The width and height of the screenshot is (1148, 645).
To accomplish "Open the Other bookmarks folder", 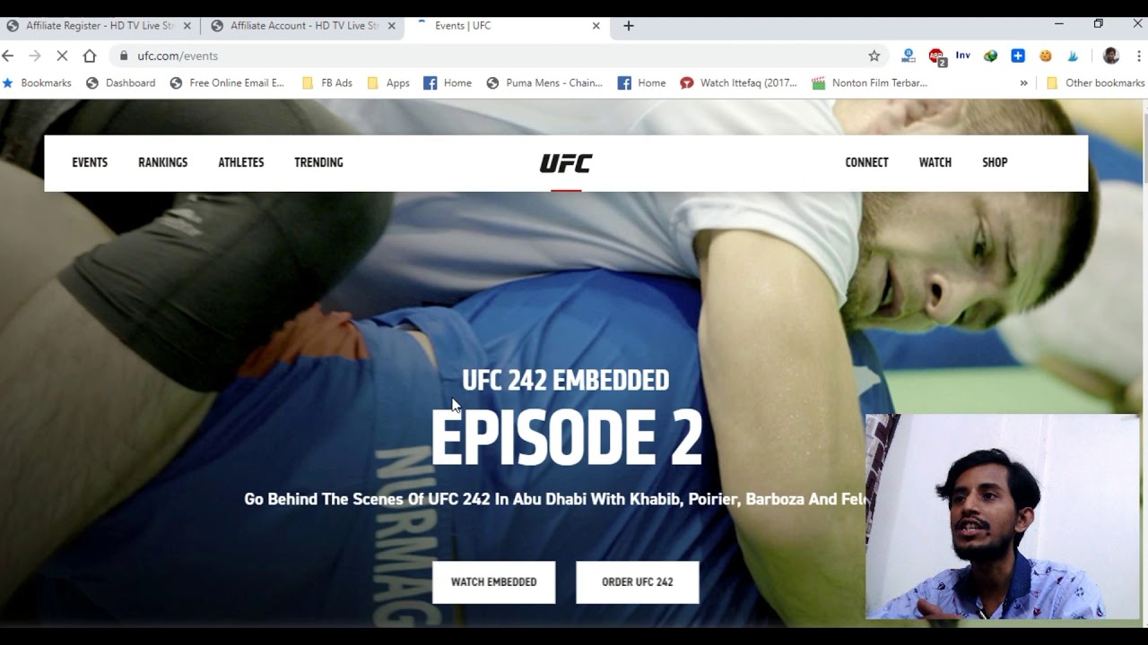I will pos(1096,82).
